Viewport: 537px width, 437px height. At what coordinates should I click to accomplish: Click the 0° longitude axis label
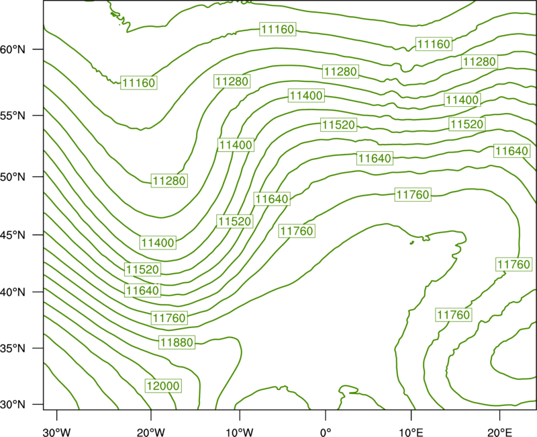326,432
